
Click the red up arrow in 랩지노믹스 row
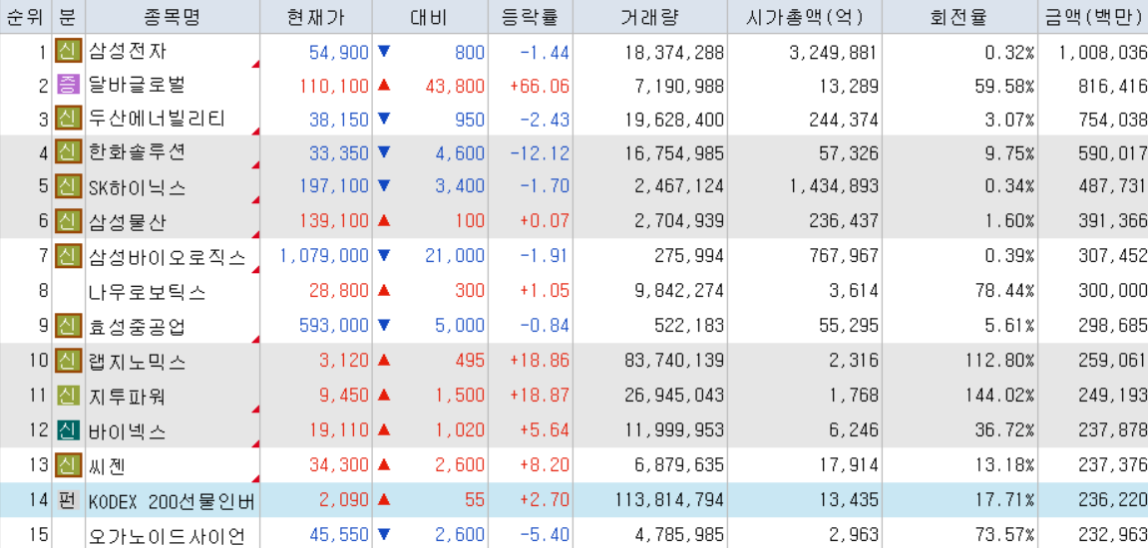[384, 360]
